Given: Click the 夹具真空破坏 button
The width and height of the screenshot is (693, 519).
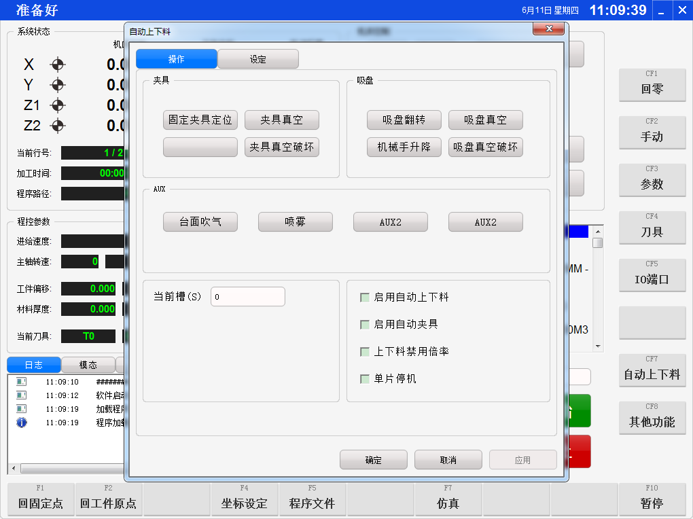Looking at the screenshot, I should [281, 147].
